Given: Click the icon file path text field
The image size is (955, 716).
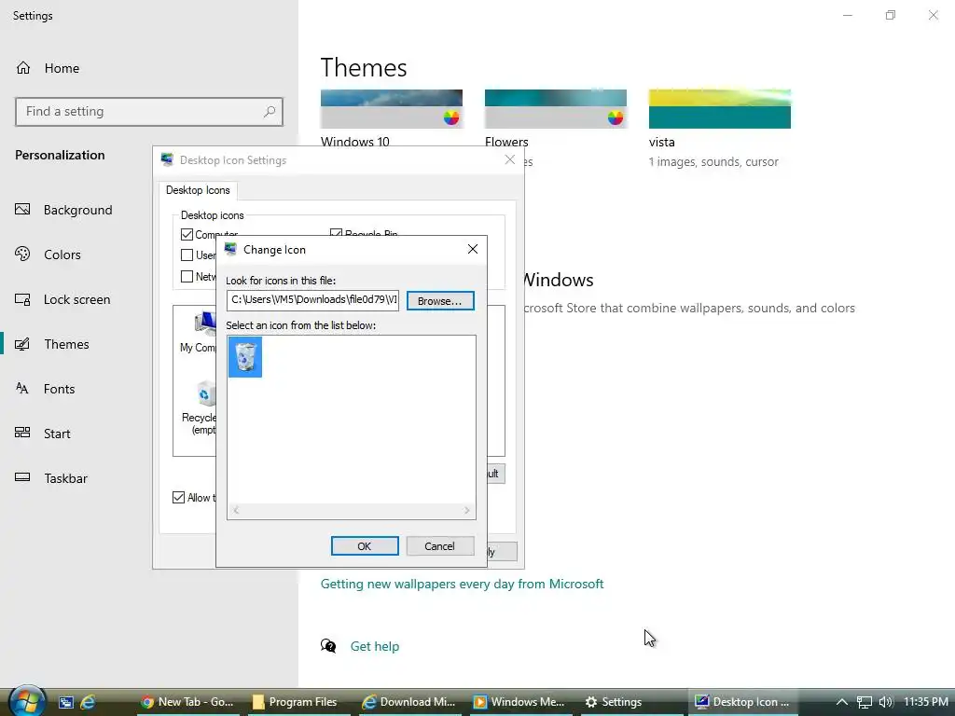Looking at the screenshot, I should point(312,299).
